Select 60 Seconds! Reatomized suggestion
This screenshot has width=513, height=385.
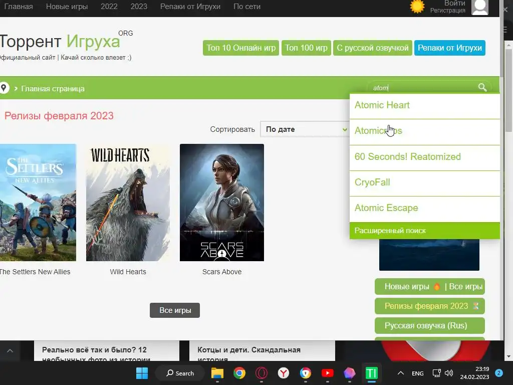point(425,157)
